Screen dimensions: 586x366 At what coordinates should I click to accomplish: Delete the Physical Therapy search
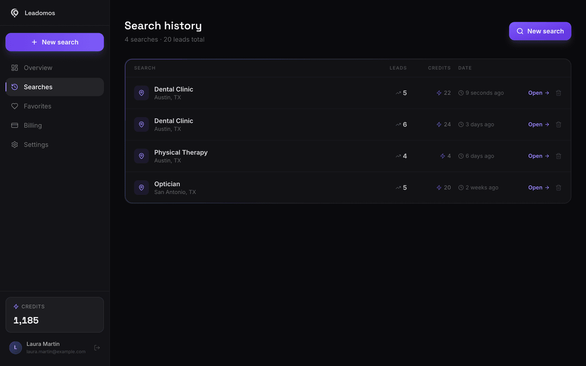(x=559, y=156)
